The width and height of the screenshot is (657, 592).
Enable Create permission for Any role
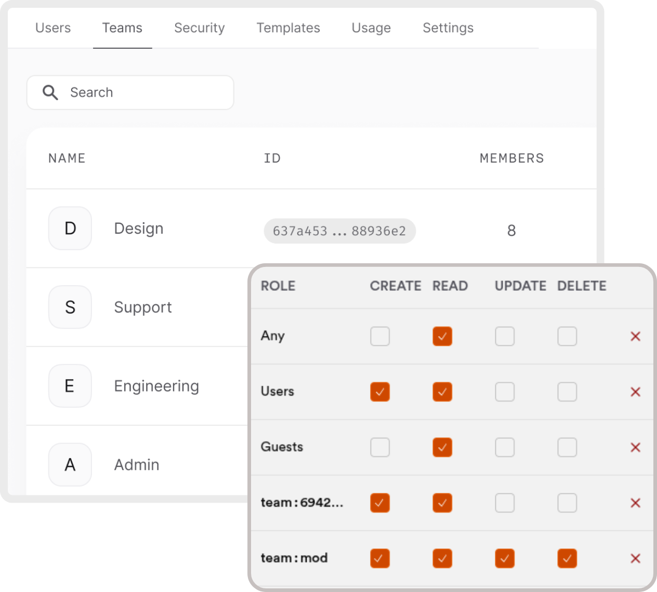(380, 337)
